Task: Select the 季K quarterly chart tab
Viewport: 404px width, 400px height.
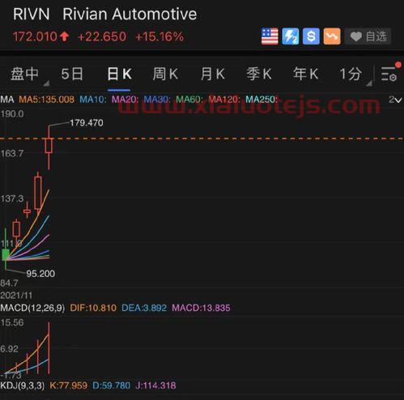Action: tap(259, 74)
